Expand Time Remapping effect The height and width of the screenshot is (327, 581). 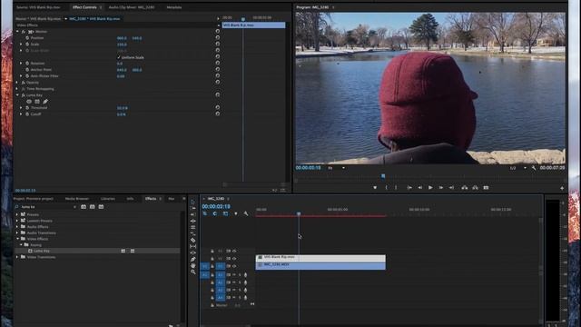[x=17, y=89]
